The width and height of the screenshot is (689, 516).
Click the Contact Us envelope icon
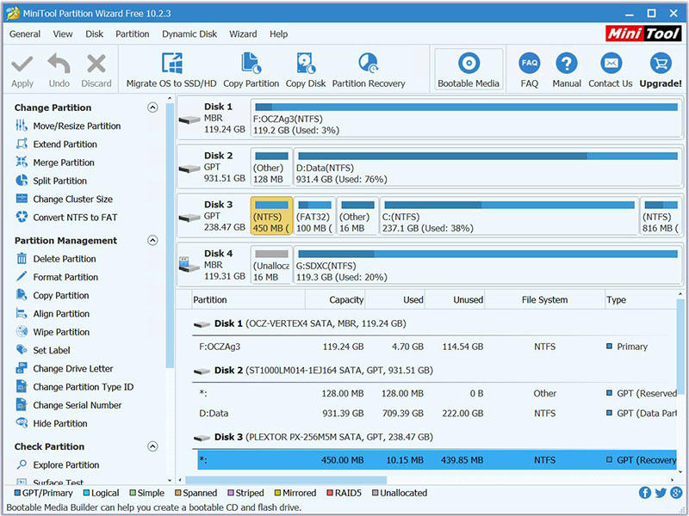coord(611,64)
